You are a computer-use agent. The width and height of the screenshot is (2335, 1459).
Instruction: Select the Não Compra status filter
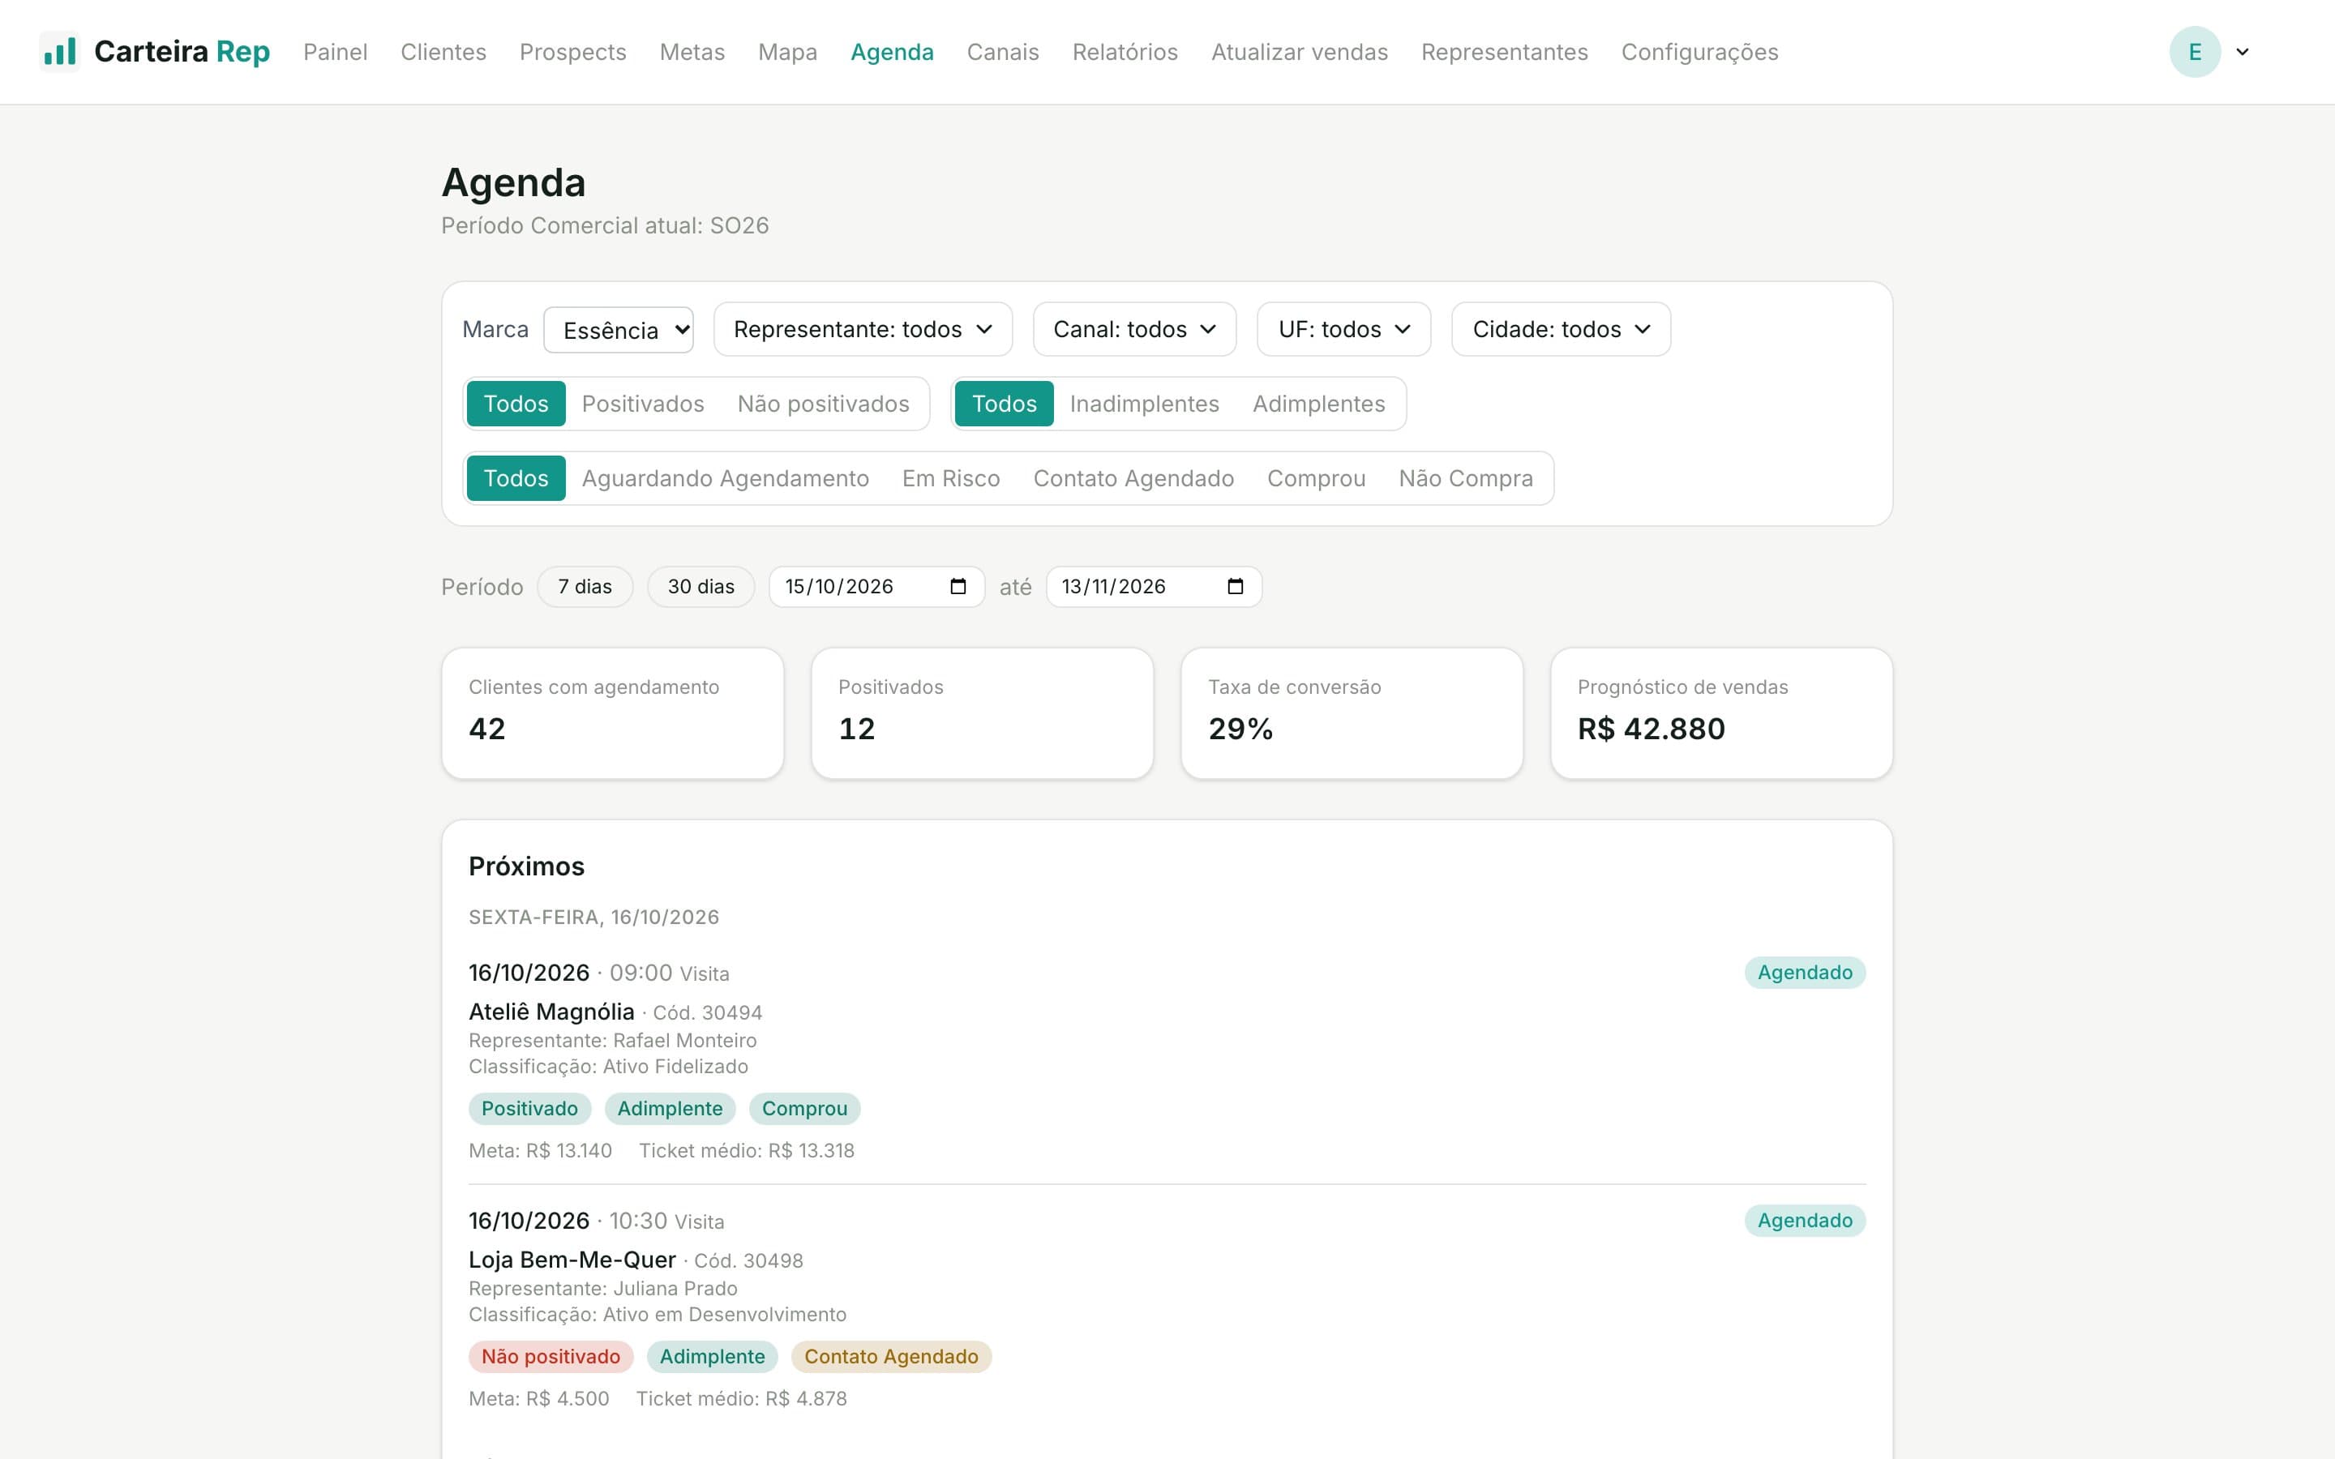point(1466,478)
